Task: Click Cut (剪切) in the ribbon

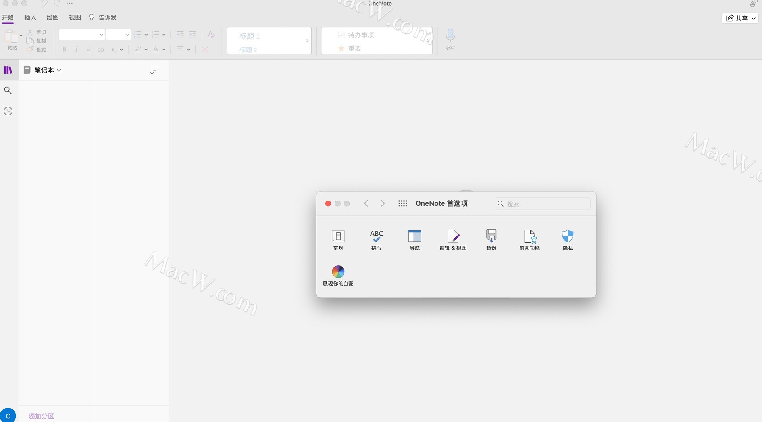Action: coord(37,32)
